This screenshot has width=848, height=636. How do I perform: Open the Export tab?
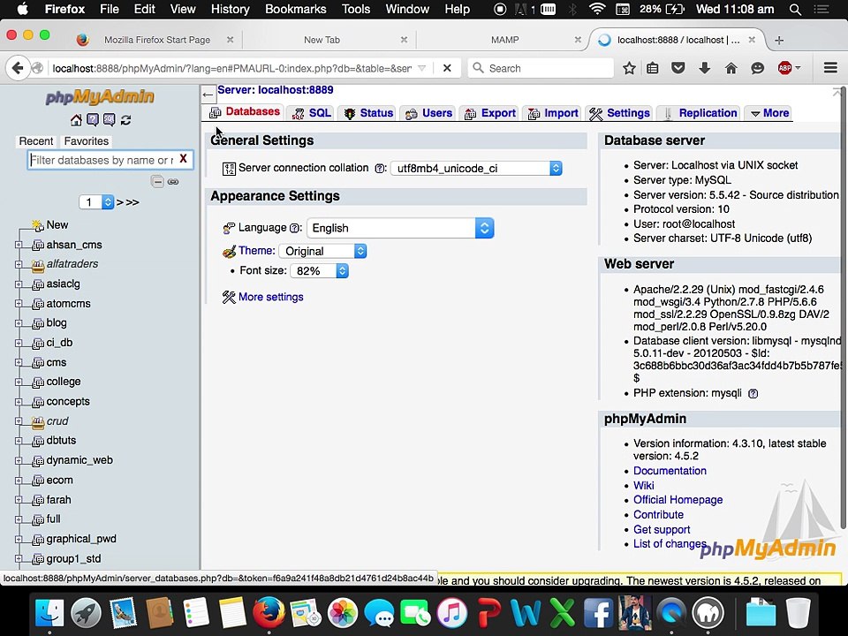pyautogui.click(x=490, y=113)
